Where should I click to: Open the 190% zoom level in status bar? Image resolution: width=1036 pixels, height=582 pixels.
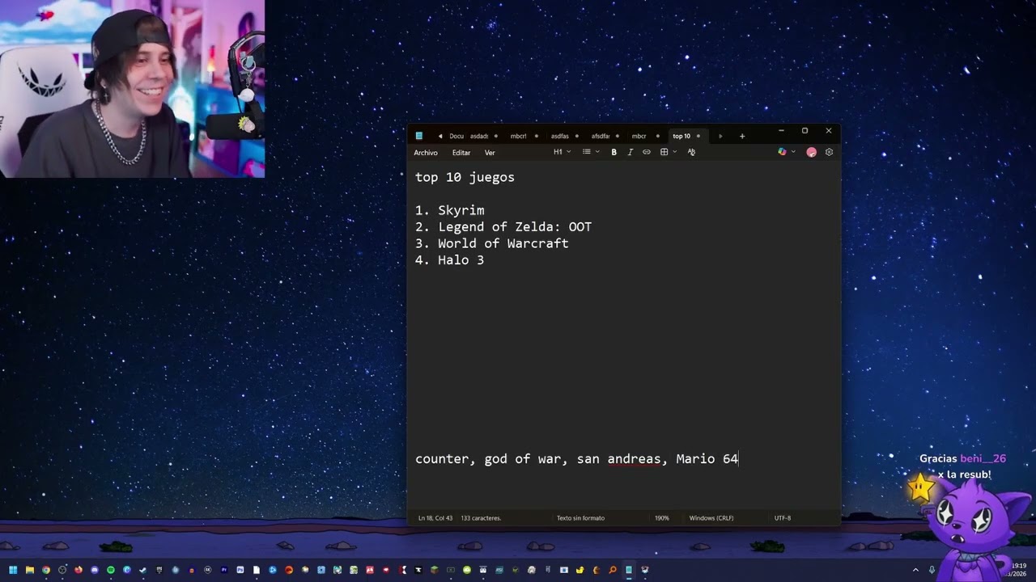click(x=662, y=518)
